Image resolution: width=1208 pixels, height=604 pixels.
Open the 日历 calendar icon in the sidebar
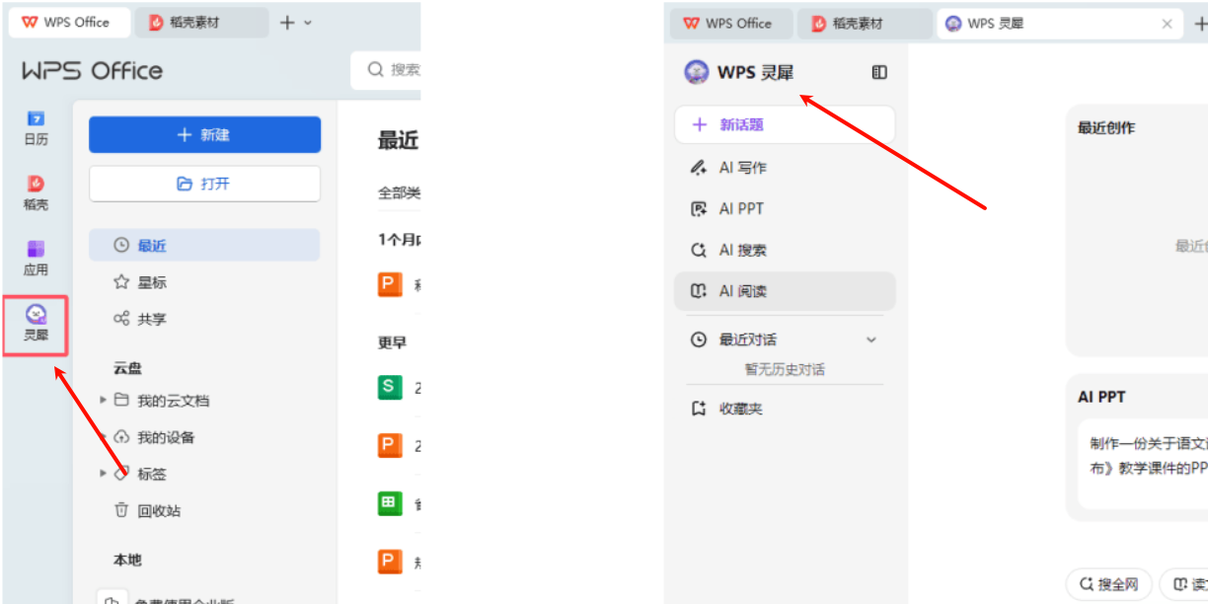tap(36, 127)
